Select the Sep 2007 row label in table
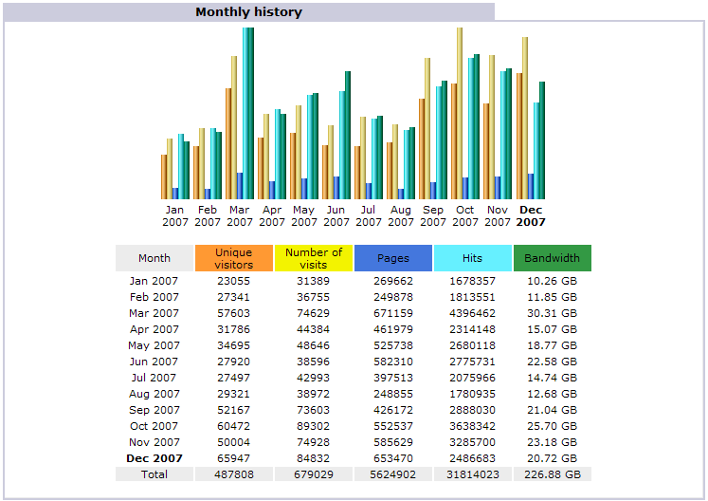The width and height of the screenshot is (708, 501). tap(154, 410)
